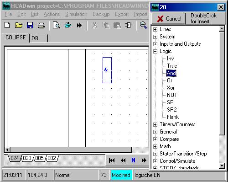
Task: Expand the Lines tree node
Action: point(155,29)
